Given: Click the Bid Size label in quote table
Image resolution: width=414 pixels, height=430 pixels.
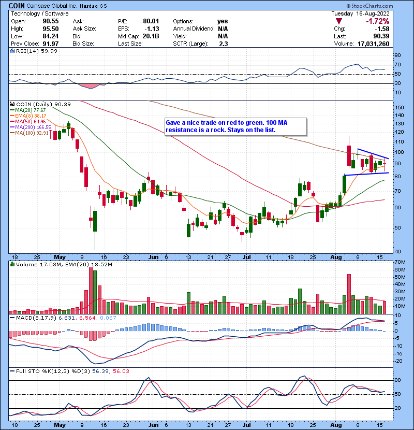Looking at the screenshot, I should (x=83, y=44).
